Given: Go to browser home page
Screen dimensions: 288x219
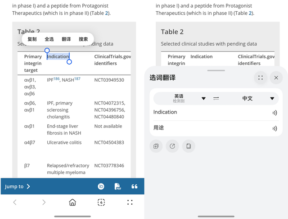Looking at the screenshot, I should [x=72, y=202].
